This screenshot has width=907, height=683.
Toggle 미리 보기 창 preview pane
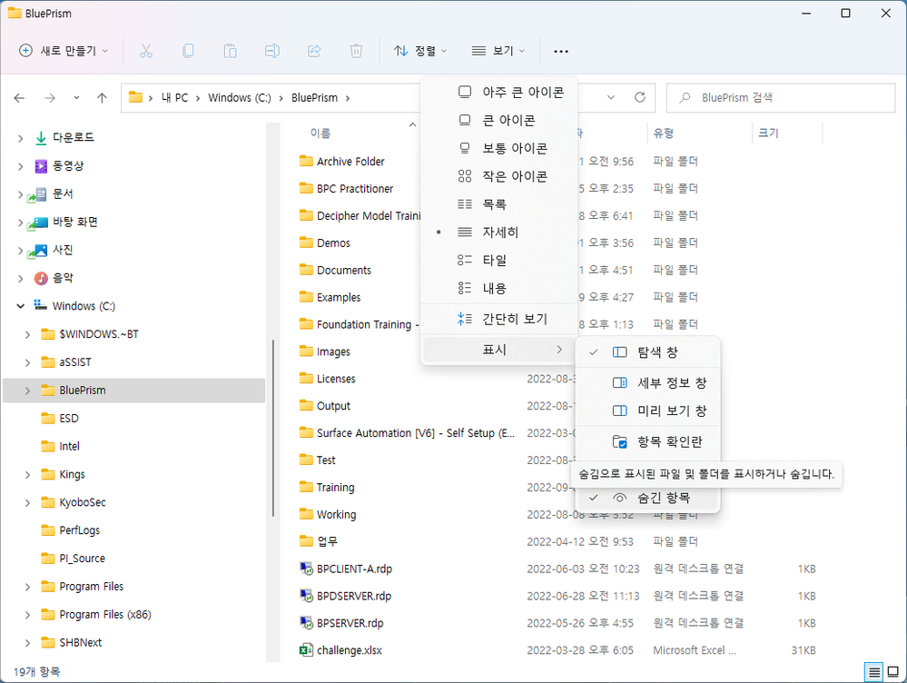[648, 411]
